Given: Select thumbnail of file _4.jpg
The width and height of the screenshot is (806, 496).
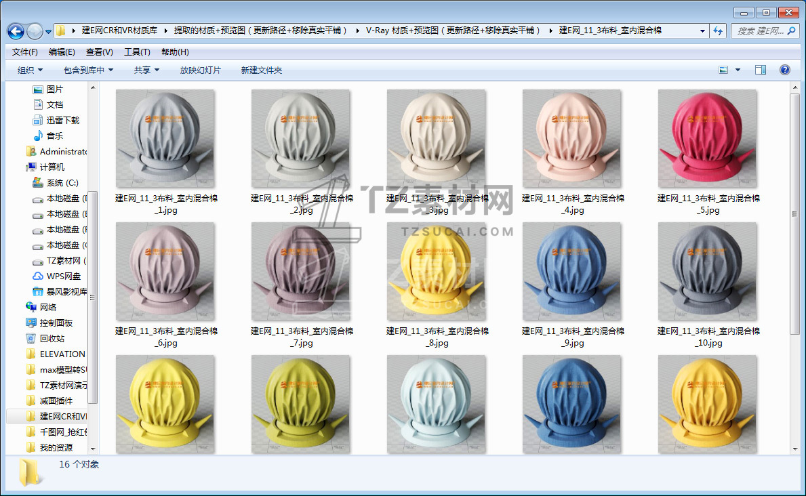Looking at the screenshot, I should 571,138.
